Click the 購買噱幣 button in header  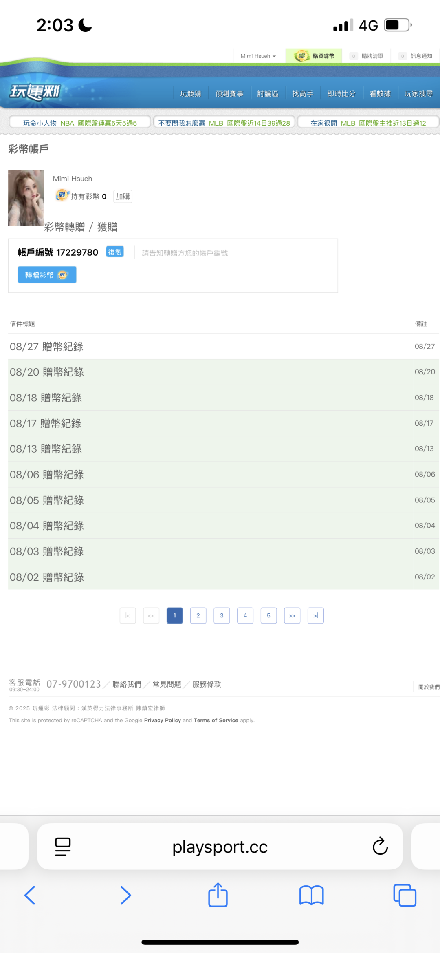pos(314,56)
